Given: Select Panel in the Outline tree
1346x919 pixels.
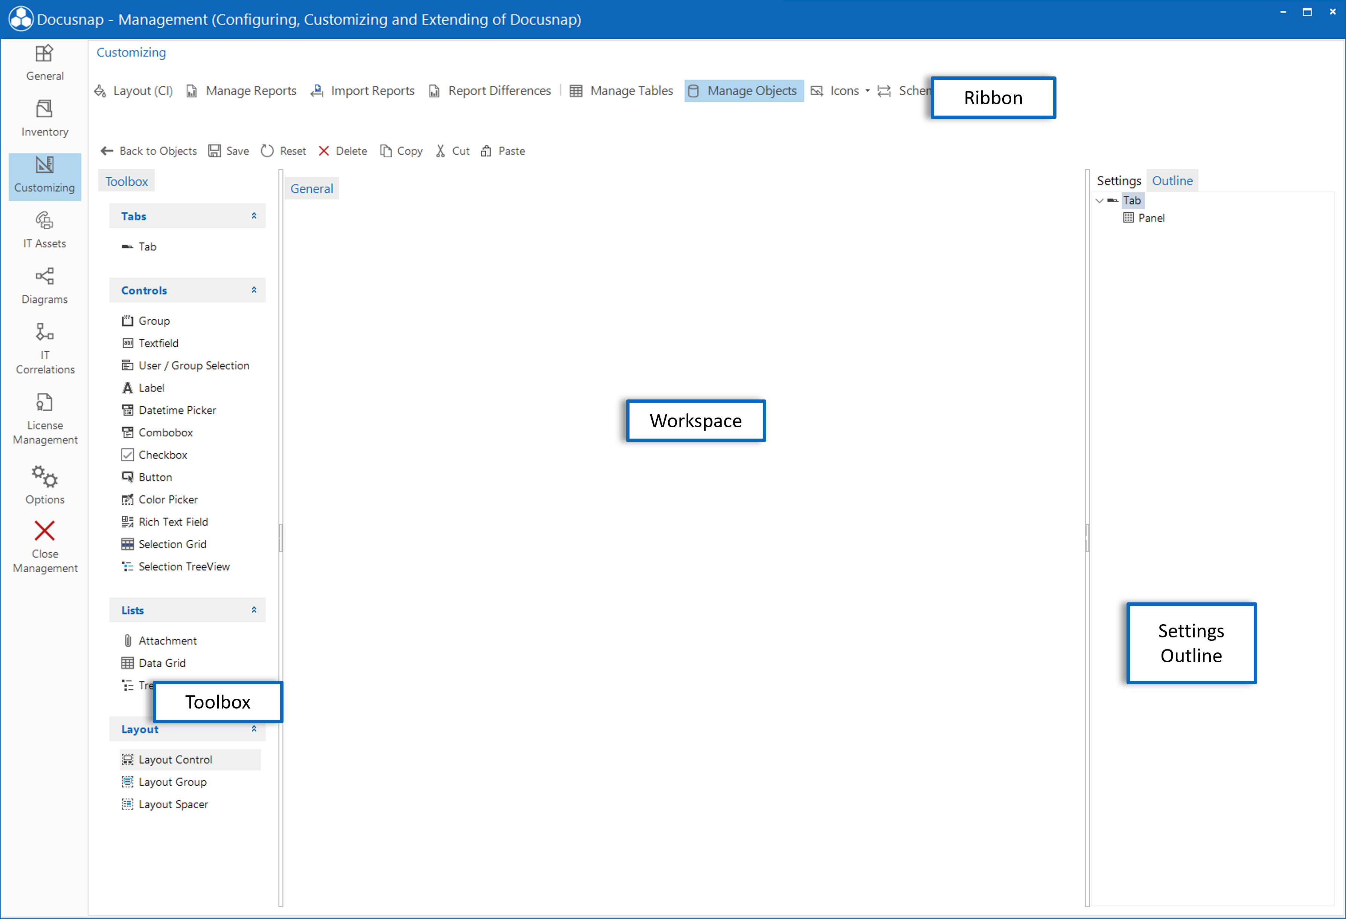Looking at the screenshot, I should pyautogui.click(x=1144, y=218).
